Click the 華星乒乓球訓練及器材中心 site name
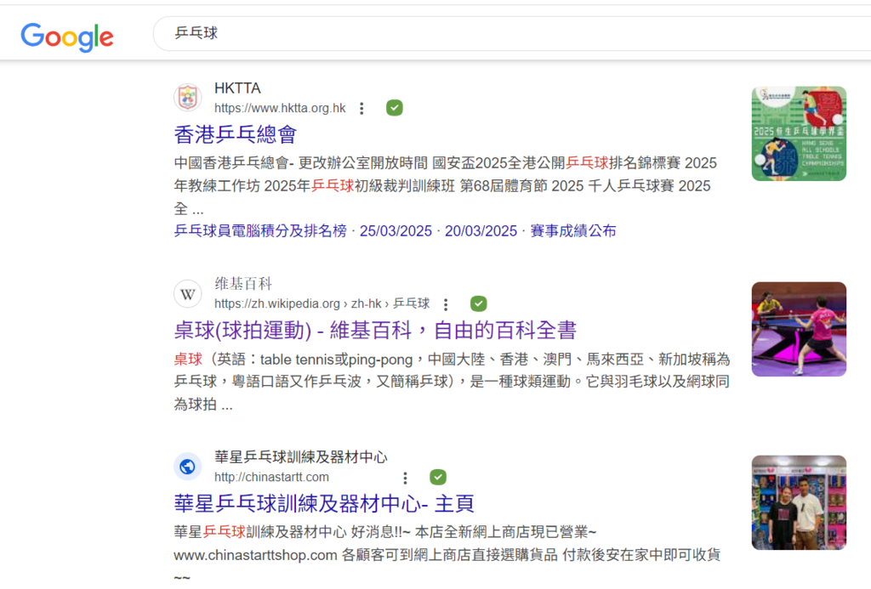The width and height of the screenshot is (871, 589). tap(301, 457)
